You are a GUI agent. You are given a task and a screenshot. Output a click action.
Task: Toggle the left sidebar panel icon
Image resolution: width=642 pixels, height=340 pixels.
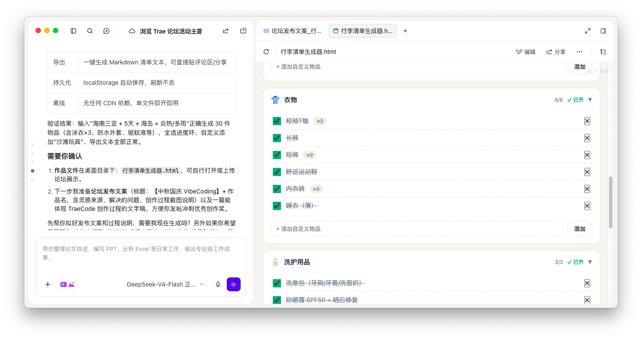point(73,31)
